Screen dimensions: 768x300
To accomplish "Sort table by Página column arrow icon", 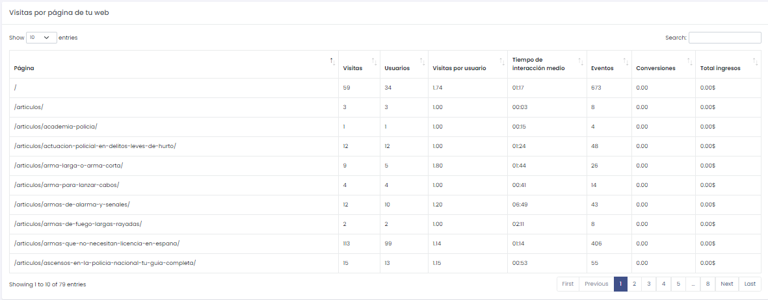I will pos(332,61).
